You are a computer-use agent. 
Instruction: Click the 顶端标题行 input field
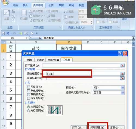pos(83,74)
